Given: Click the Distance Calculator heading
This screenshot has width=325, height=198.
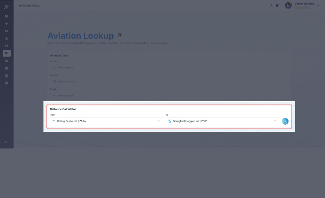Looking at the screenshot, I should [x=63, y=109].
